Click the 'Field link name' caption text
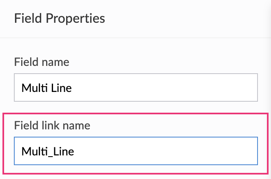The height and width of the screenshot is (179, 271). pyautogui.click(x=52, y=125)
